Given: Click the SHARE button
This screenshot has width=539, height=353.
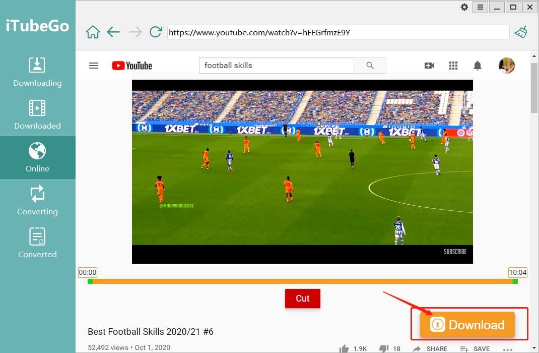Looking at the screenshot, I should pos(430,348).
